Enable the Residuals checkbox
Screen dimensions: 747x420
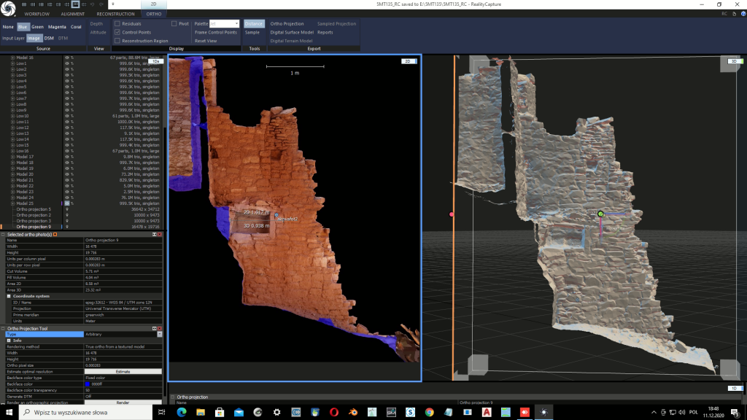pos(117,23)
